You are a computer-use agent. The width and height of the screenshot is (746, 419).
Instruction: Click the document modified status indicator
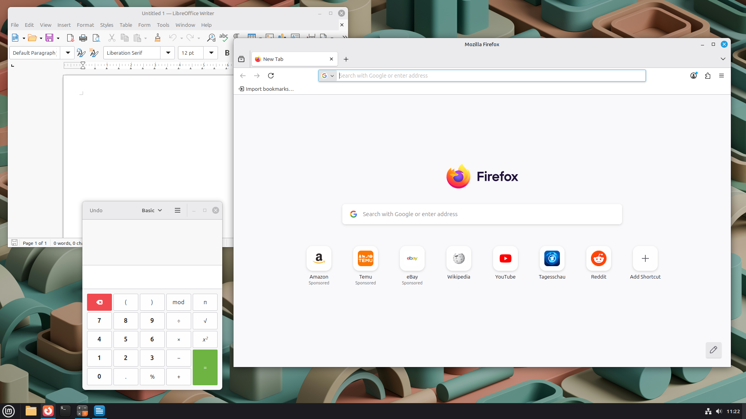[x=14, y=243]
